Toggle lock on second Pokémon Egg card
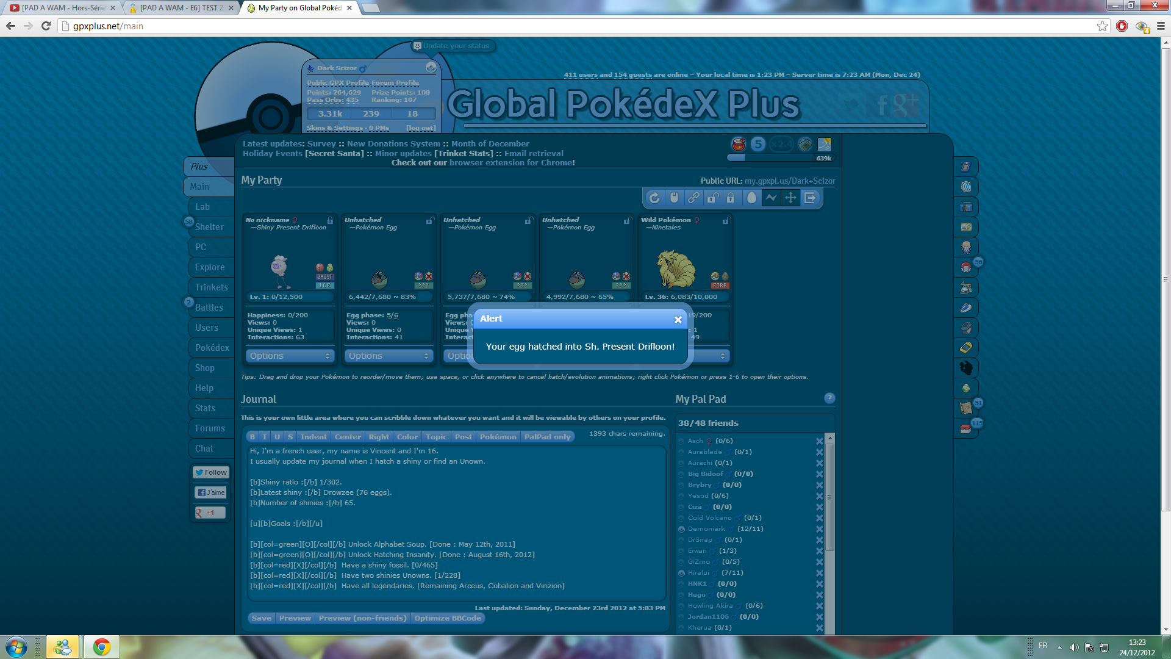The image size is (1171, 659). coord(528,221)
